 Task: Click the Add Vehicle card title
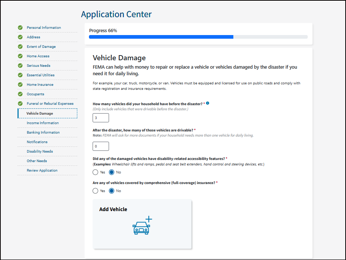click(x=113, y=209)
